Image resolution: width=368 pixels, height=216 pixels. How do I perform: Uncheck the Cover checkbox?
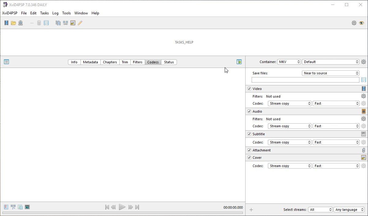coord(249,158)
